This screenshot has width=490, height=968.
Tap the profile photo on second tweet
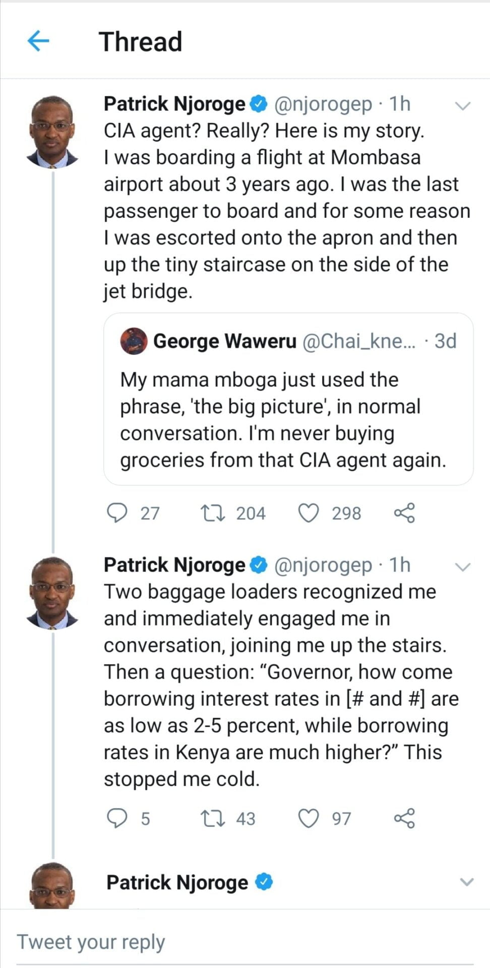[52, 593]
